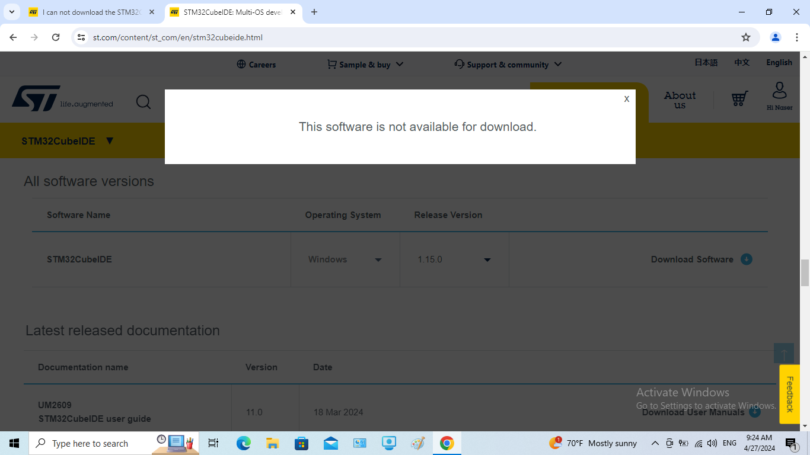The image size is (810, 455).
Task: Click the Download User Manuals arrow icon
Action: [x=754, y=412]
